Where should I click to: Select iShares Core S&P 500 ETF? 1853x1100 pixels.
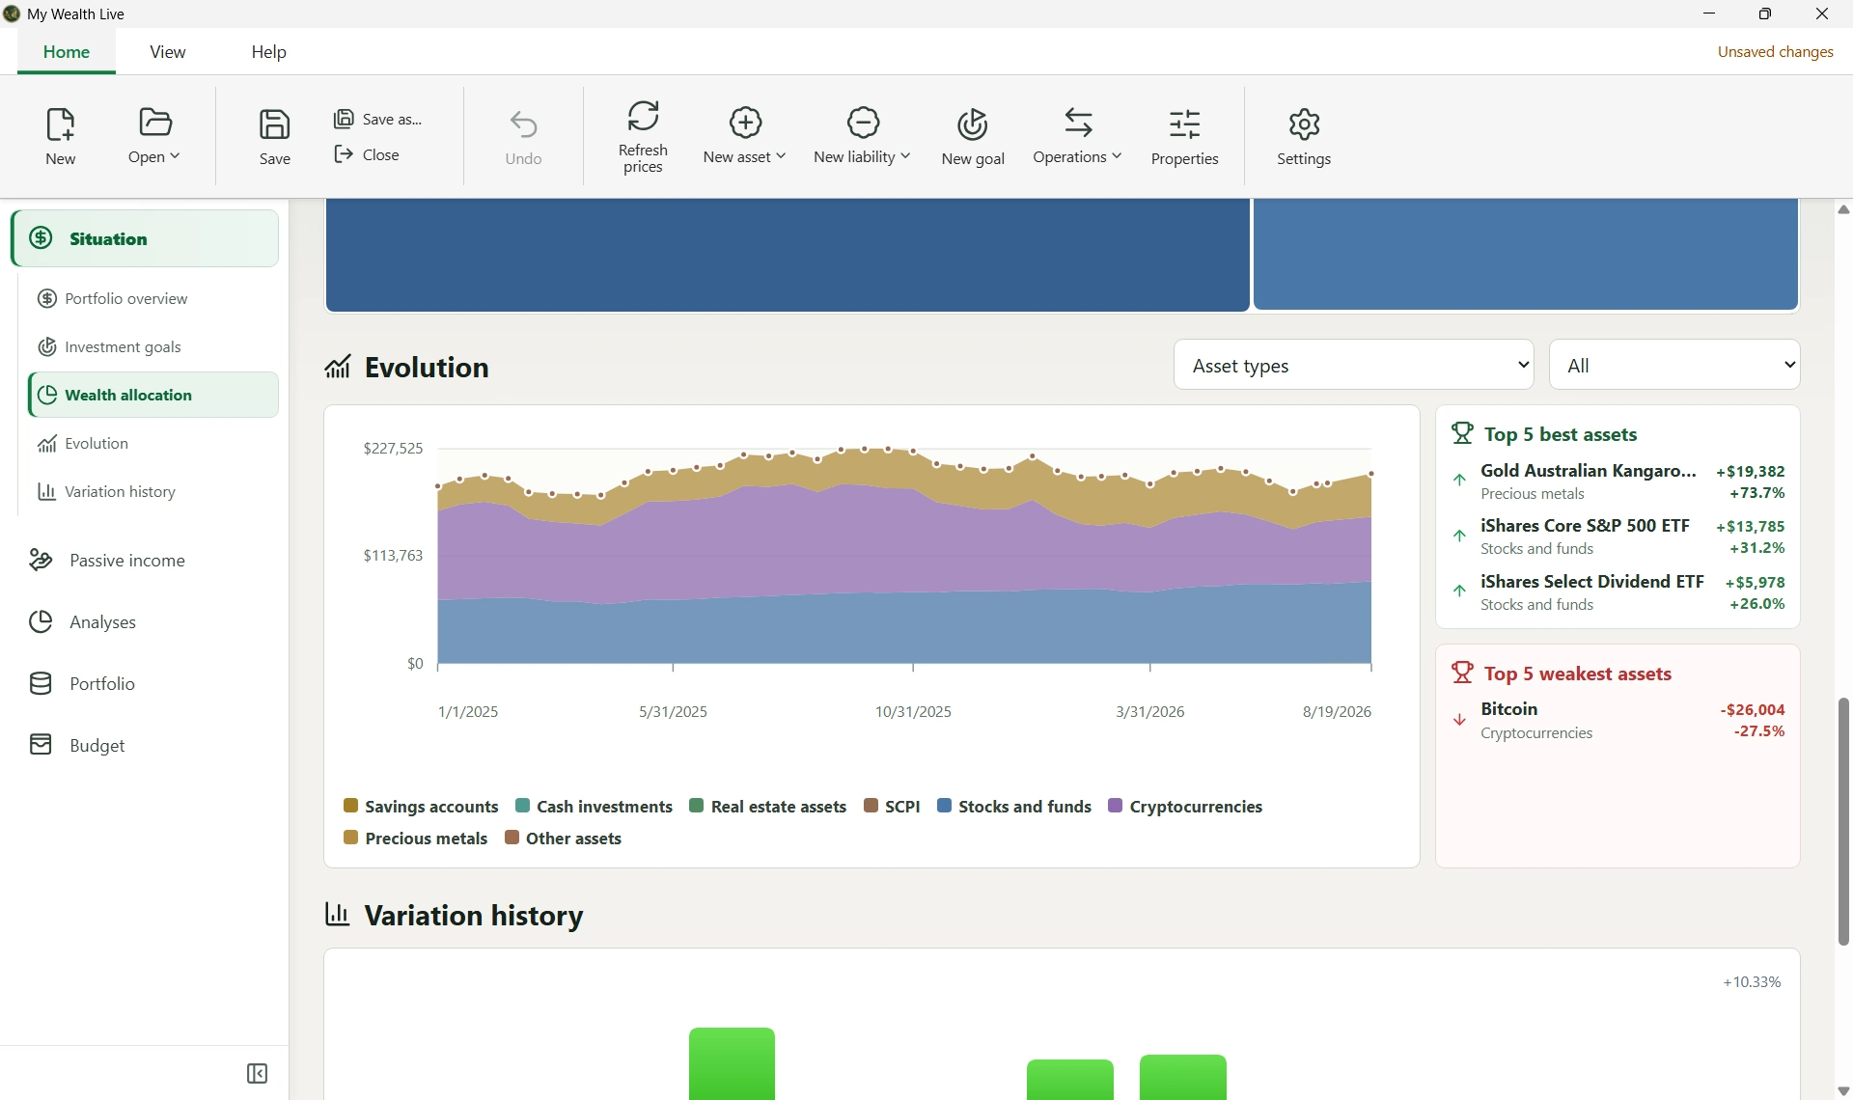[x=1619, y=536]
